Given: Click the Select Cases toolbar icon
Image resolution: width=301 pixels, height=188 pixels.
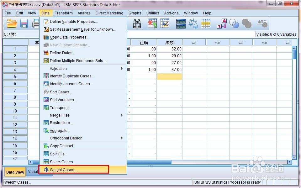Looking at the screenshot, I should 206,24.
